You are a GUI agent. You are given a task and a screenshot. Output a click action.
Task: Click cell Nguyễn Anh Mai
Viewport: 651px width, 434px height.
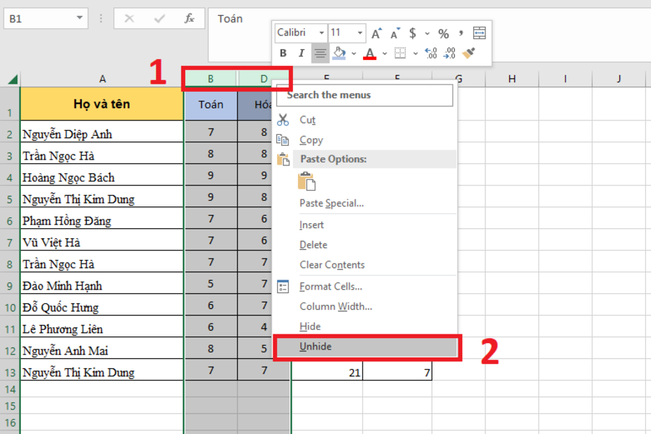(x=102, y=348)
